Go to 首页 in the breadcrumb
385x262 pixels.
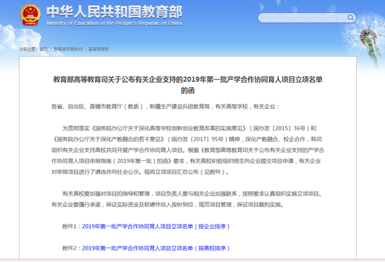tap(43, 49)
